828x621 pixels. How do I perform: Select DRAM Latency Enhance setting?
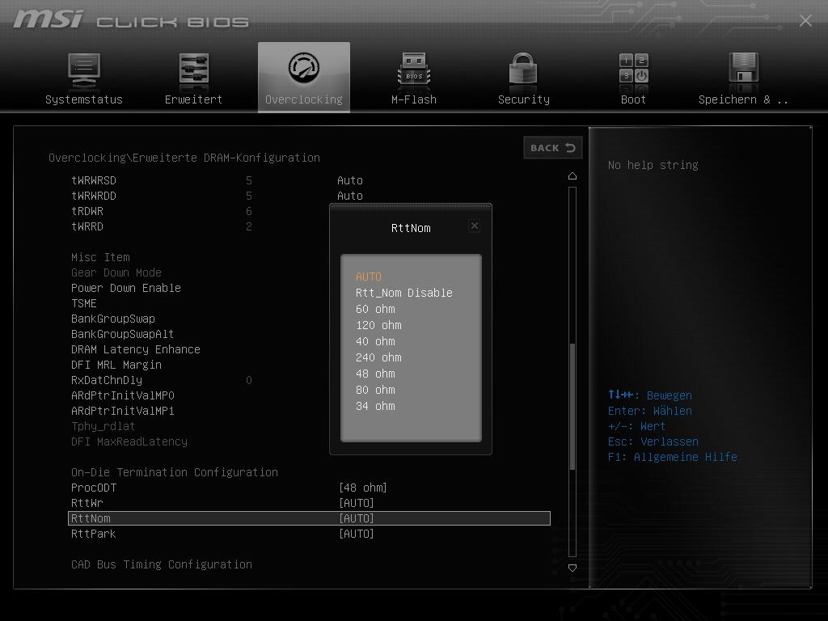136,349
